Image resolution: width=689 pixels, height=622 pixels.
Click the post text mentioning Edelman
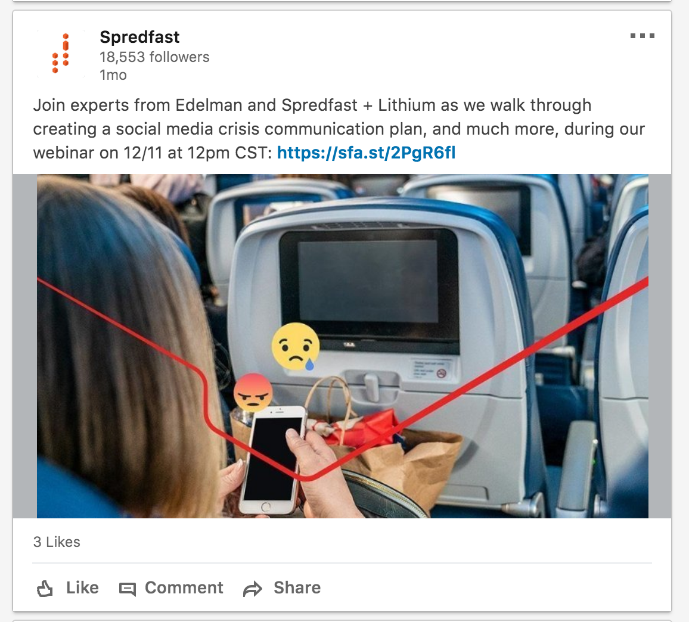(339, 129)
